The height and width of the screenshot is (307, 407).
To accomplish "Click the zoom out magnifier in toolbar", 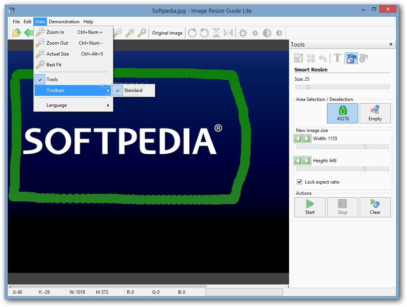I will click(x=118, y=33).
